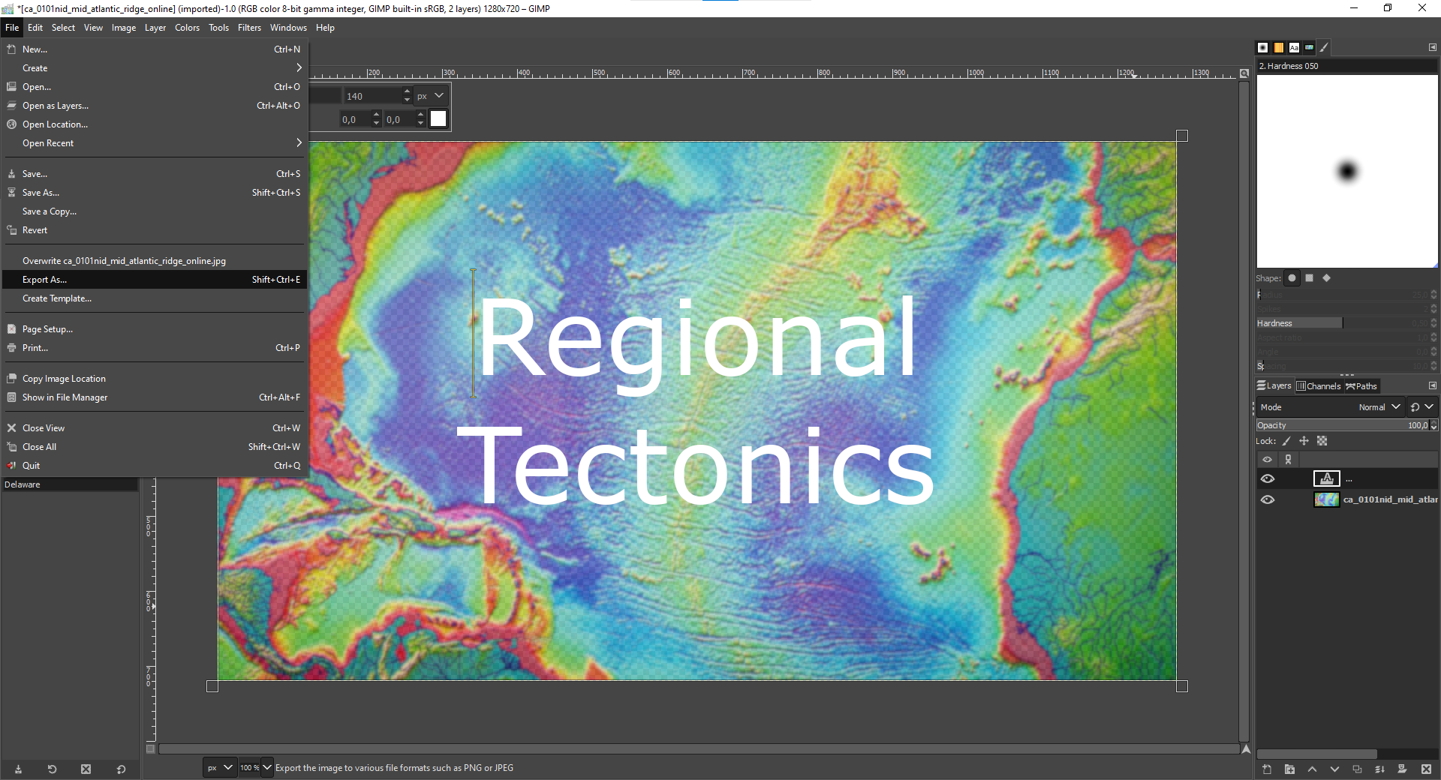Open the Colors menu
The height and width of the screenshot is (780, 1441).
187,28
